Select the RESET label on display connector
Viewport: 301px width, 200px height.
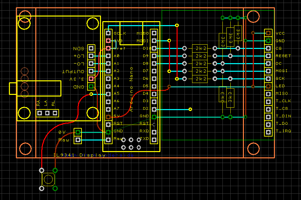coord(283,56)
